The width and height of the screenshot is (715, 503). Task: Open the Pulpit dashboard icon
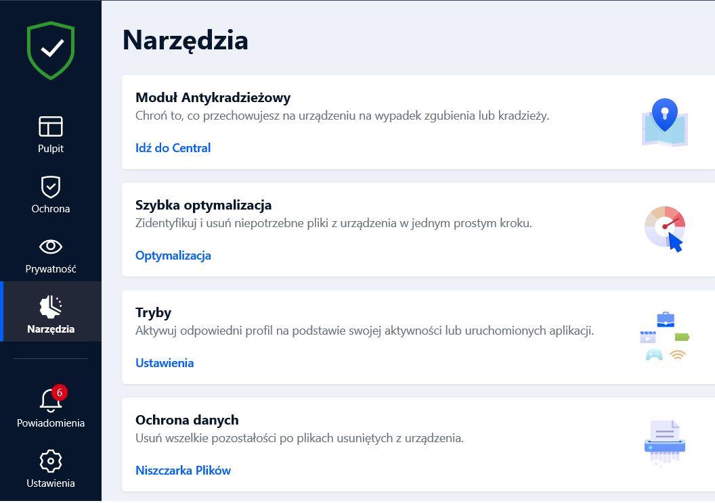coord(51,126)
